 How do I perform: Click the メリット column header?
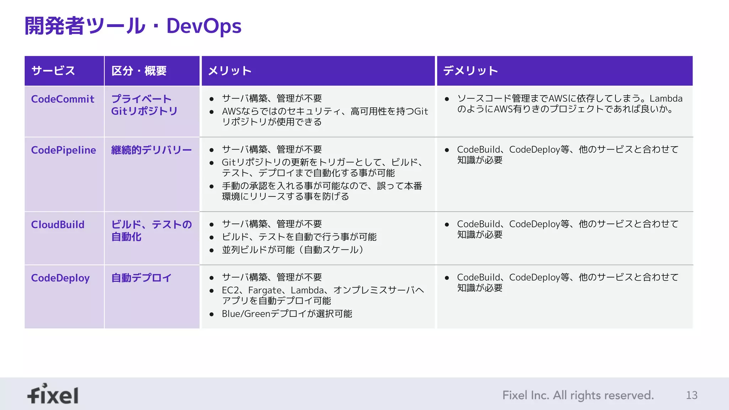coord(230,70)
